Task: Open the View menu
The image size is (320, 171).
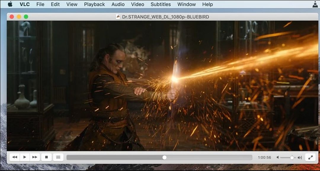Action: (72, 4)
